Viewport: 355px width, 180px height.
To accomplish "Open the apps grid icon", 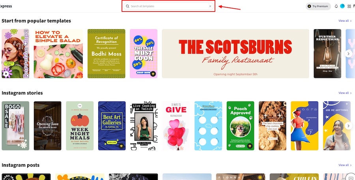I will pyautogui.click(x=349, y=6).
